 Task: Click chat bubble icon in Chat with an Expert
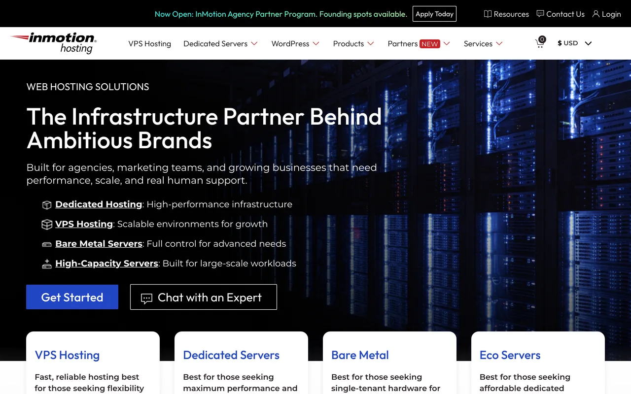[x=146, y=298]
